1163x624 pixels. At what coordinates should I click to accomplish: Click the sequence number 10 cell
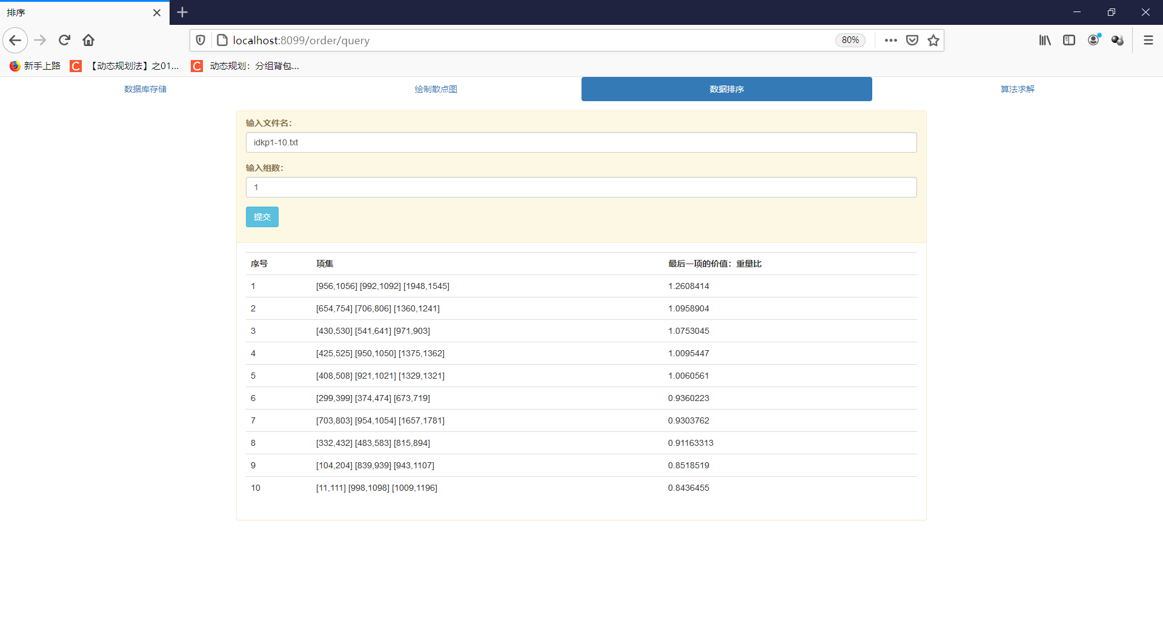click(256, 488)
